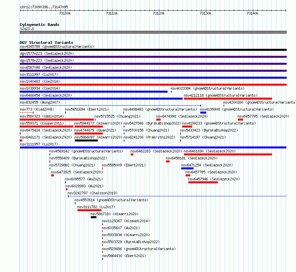The width and height of the screenshot is (296, 272).
Task: Click the nsv4345788 gnomADStructuralVariants label
Action: pos(57,46)
